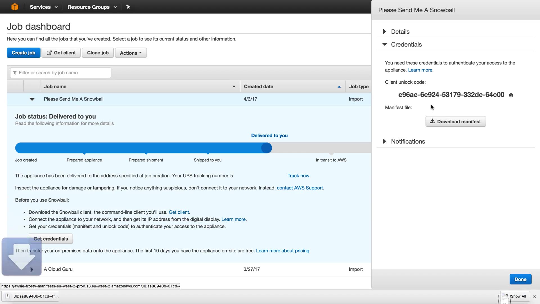Click the filter funnel icon in search box
The image size is (540, 304).
(15, 73)
